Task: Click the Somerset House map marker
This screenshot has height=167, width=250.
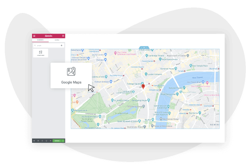Action: (176, 68)
